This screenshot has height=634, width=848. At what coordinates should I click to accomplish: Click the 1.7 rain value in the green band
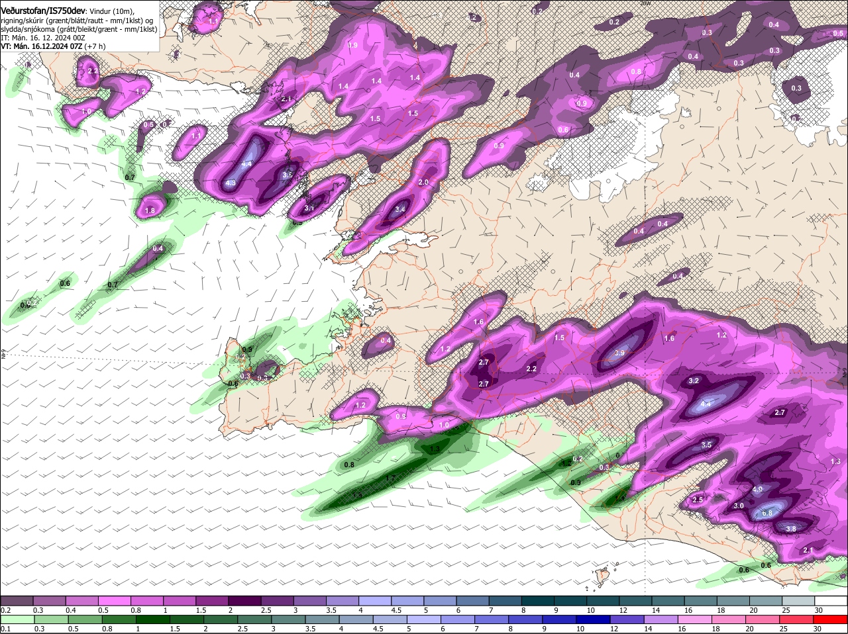390,478
